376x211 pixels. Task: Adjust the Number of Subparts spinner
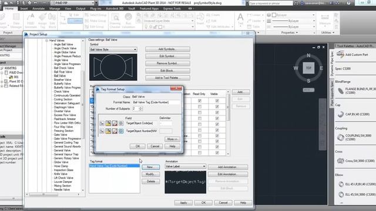click(x=140, y=108)
